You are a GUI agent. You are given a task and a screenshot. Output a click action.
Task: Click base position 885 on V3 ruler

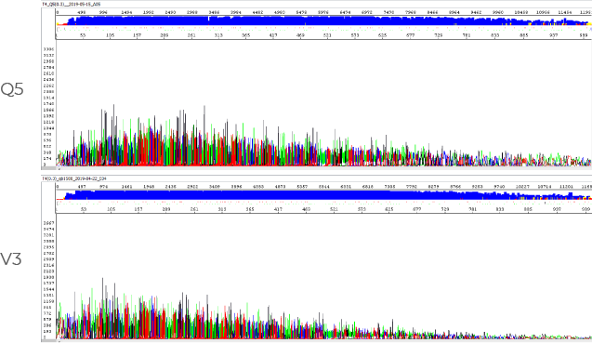point(528,209)
